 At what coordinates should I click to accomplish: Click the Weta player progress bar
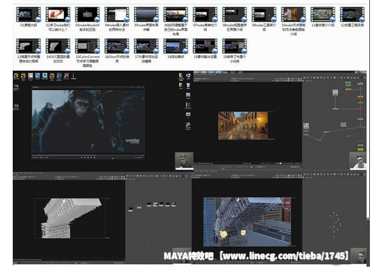click(x=88, y=155)
